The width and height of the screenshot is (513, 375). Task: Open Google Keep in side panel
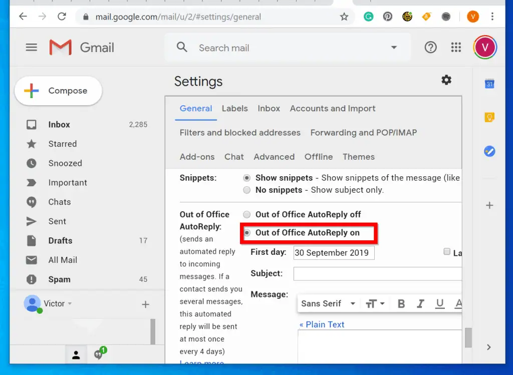point(489,117)
